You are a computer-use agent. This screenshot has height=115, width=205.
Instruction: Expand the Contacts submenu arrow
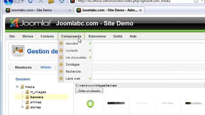90,50
